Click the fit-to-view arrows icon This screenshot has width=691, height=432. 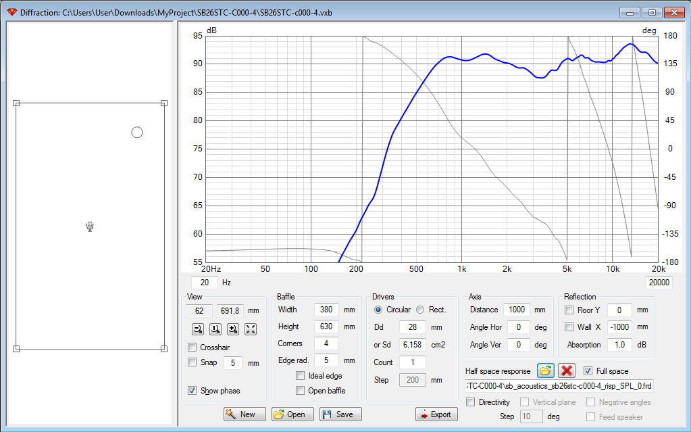[251, 329]
